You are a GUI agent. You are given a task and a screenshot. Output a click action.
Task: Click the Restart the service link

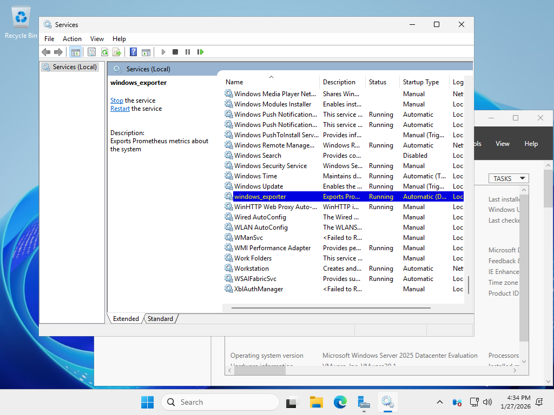point(120,109)
